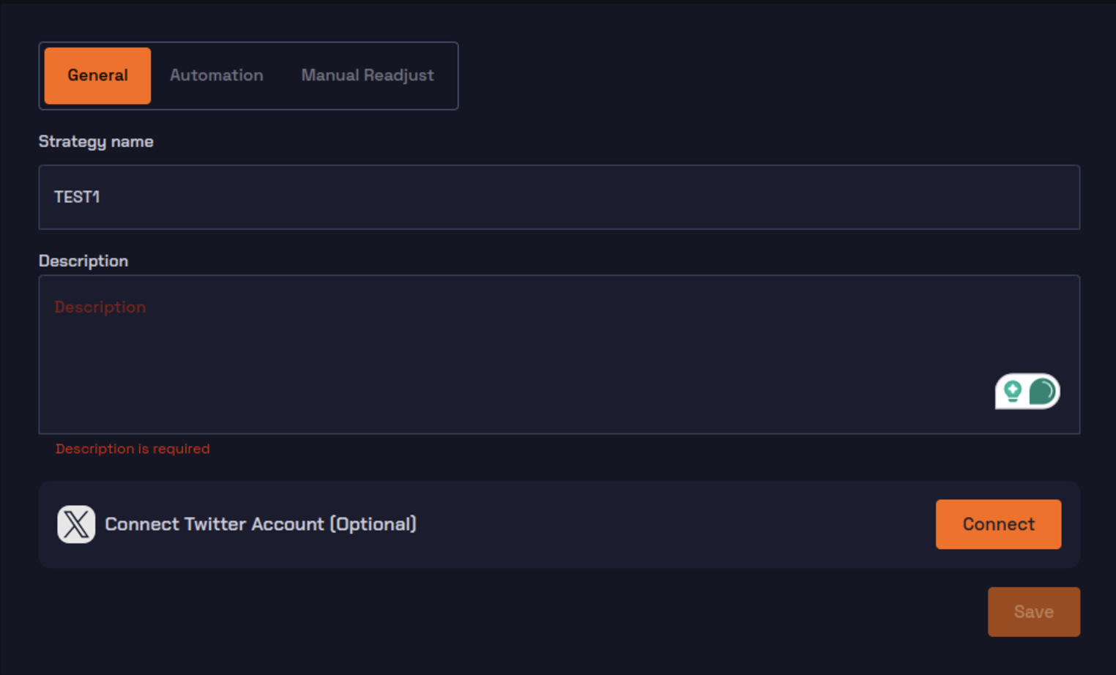Image resolution: width=1116 pixels, height=675 pixels.
Task: Click the 'Description is required' error message
Action: [x=133, y=449]
